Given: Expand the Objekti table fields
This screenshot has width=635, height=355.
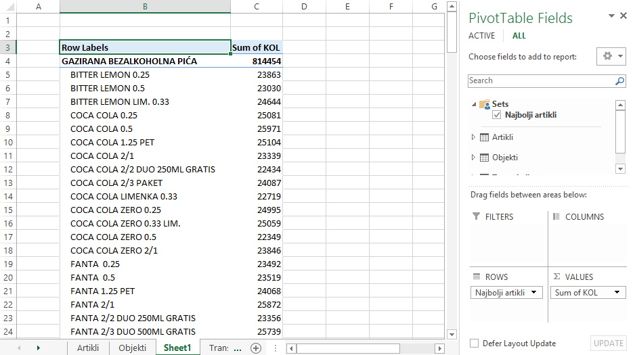Looking at the screenshot, I should coord(473,158).
